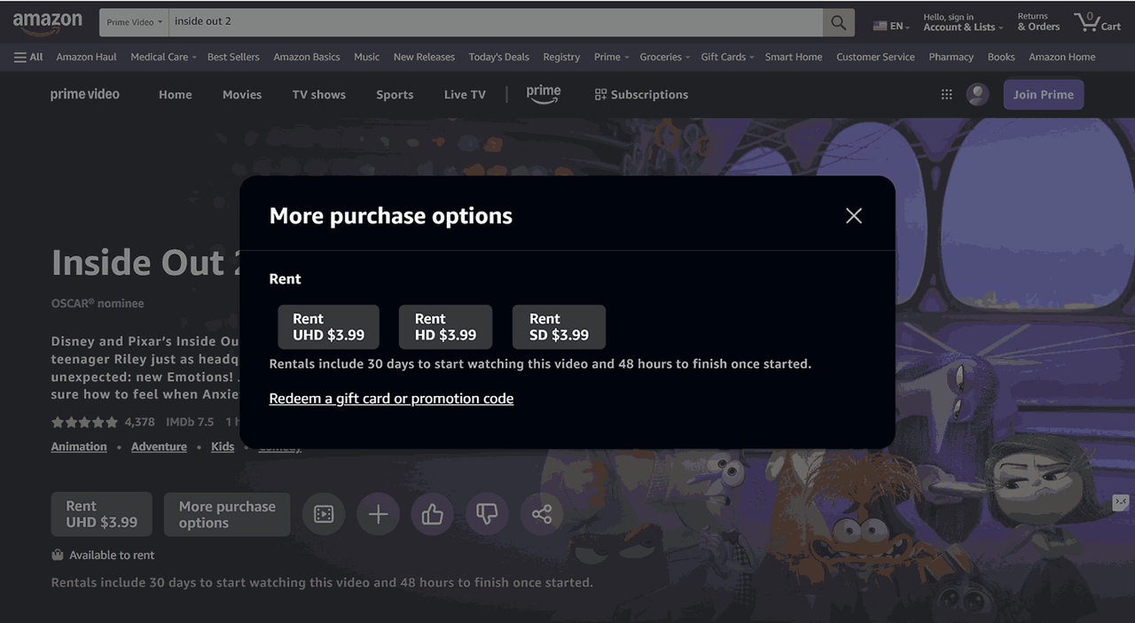Image resolution: width=1135 pixels, height=623 pixels.
Task: Add Inside Out 2 to watchlist
Action: (x=378, y=514)
